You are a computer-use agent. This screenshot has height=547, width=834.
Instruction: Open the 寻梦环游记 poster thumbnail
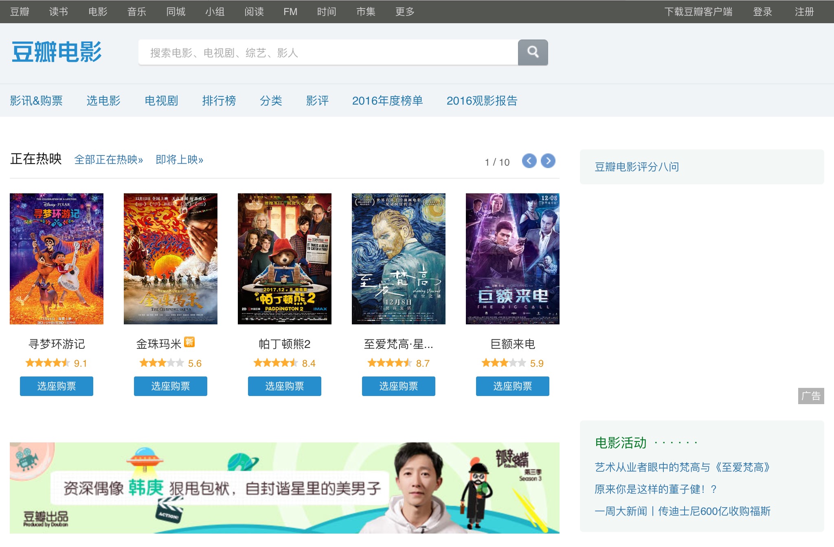57,258
